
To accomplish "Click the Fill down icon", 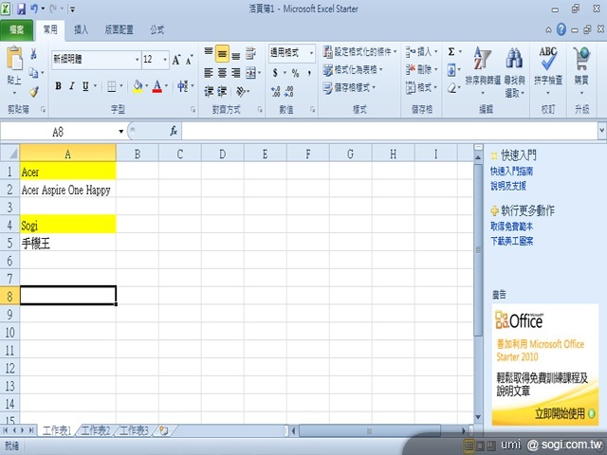I will tap(451, 70).
